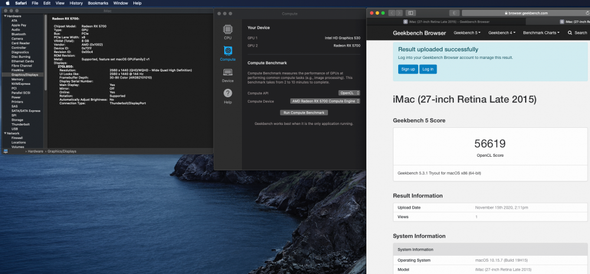
Task: Select the CPU icon in Geekbench sidebar
Action: 227,32
